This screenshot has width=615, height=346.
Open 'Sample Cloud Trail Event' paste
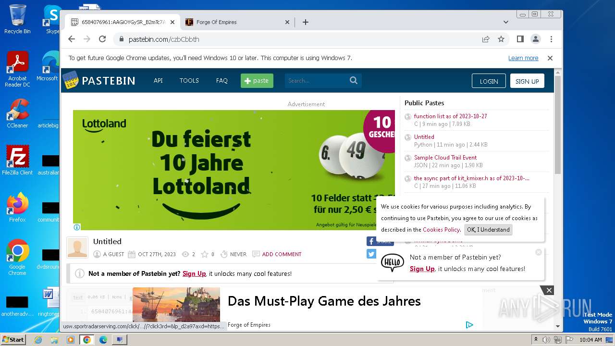pos(445,158)
